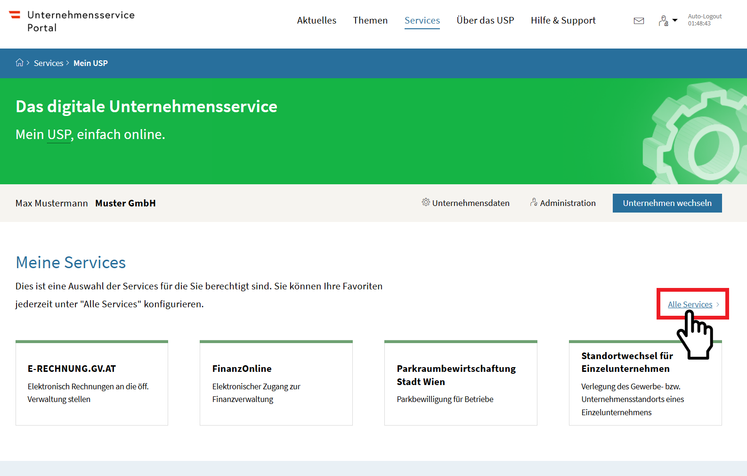This screenshot has width=747, height=476.
Task: Open the mail envelope icon
Action: click(639, 21)
